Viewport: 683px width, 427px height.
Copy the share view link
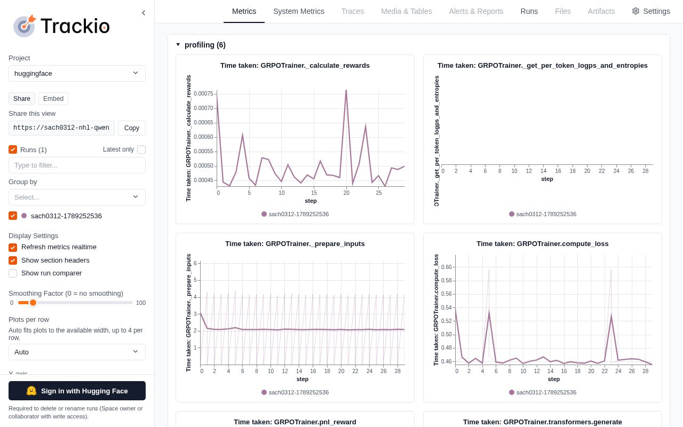[132, 128]
